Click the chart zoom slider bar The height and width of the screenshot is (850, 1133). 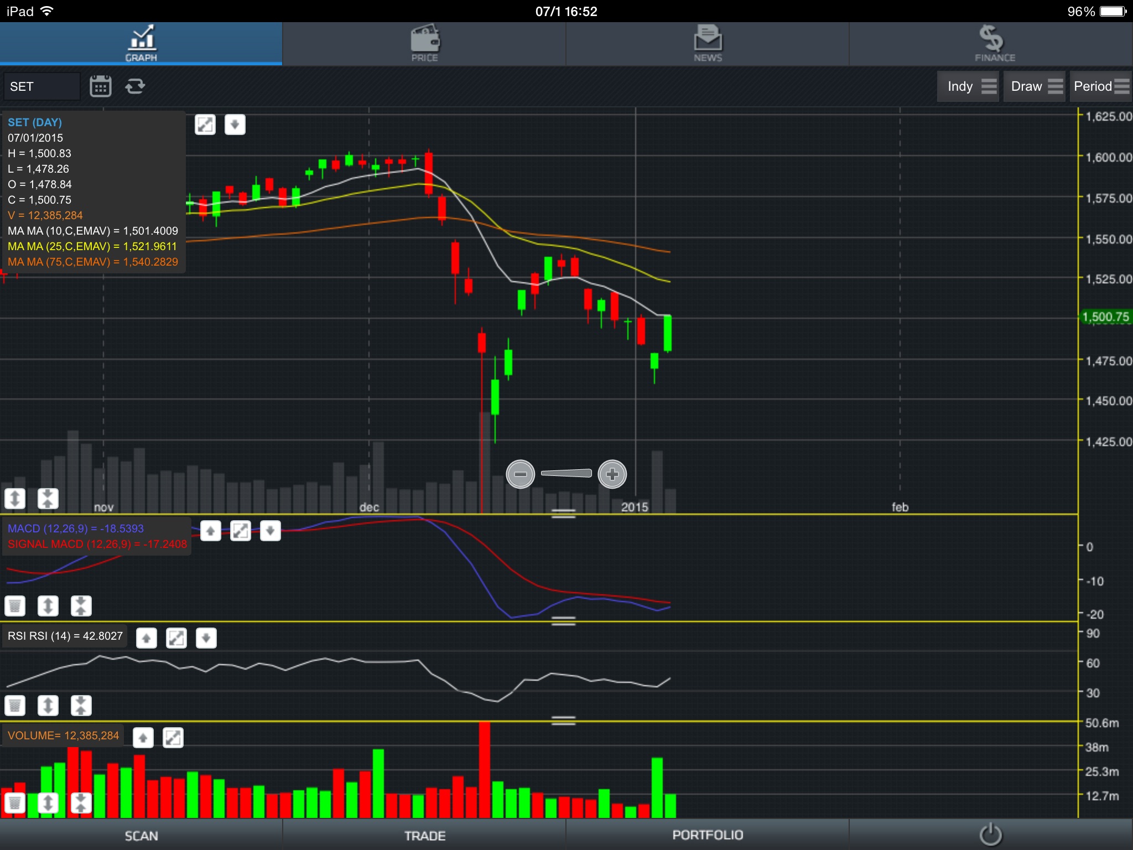coord(566,473)
